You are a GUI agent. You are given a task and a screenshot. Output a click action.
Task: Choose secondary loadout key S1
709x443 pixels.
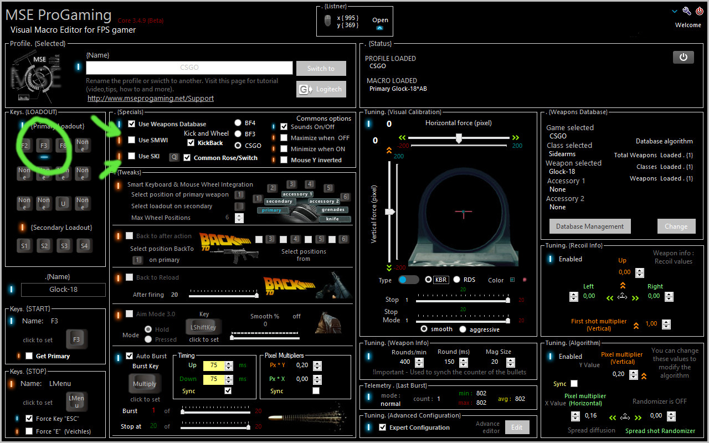coord(24,245)
